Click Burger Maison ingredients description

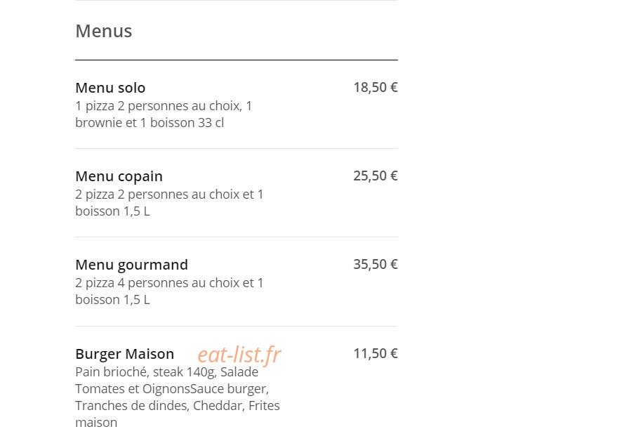178,397
